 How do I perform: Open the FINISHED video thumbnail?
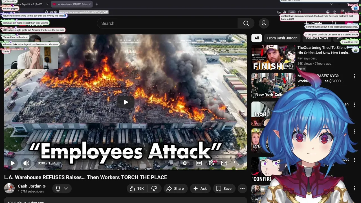click(273, 58)
